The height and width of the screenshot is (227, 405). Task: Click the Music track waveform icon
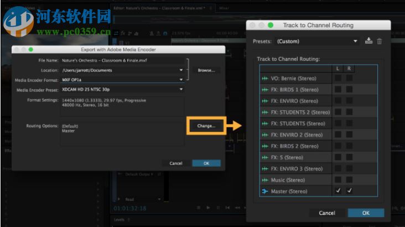265,180
